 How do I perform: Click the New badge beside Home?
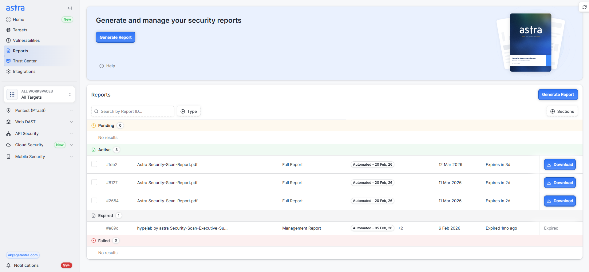click(67, 19)
